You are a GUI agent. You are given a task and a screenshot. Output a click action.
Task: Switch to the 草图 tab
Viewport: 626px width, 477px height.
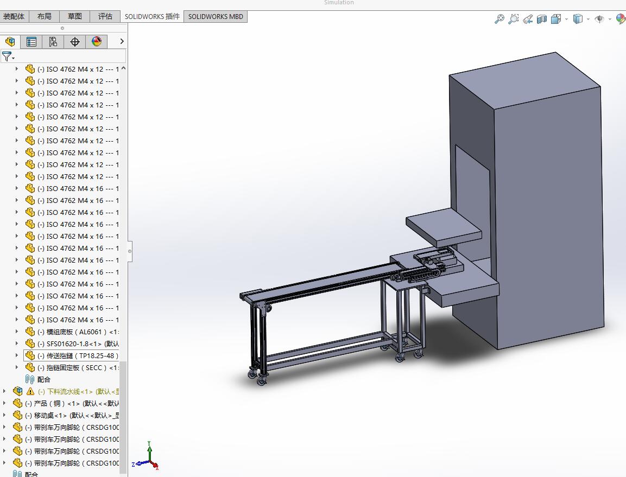[x=75, y=16]
